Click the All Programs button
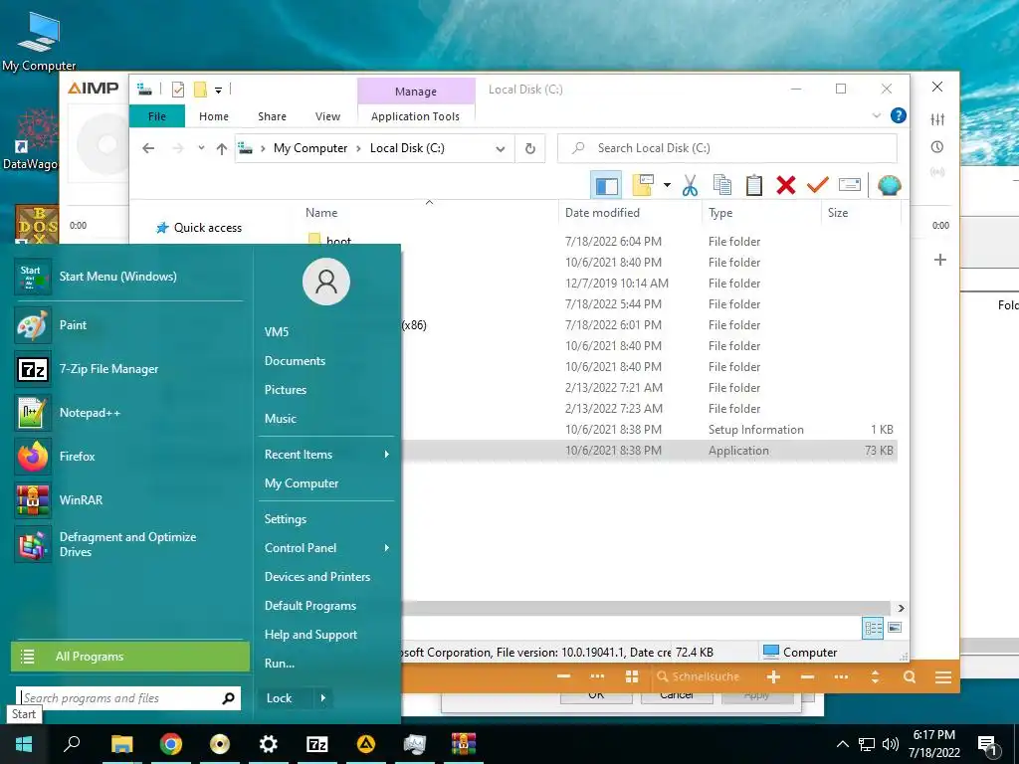This screenshot has width=1019, height=764. tap(130, 657)
